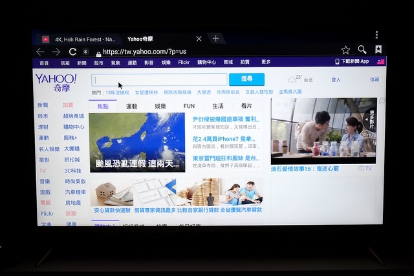Select the 娛樂 news tab

(x=160, y=106)
